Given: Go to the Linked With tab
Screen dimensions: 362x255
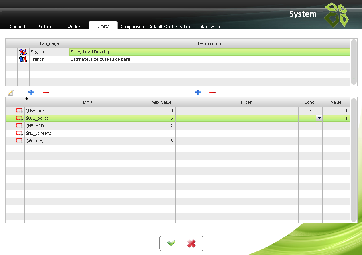Looking at the screenshot, I should click(x=208, y=27).
